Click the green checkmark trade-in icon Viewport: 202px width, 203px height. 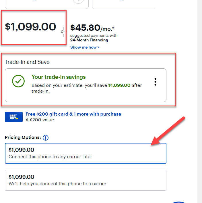[18, 81]
